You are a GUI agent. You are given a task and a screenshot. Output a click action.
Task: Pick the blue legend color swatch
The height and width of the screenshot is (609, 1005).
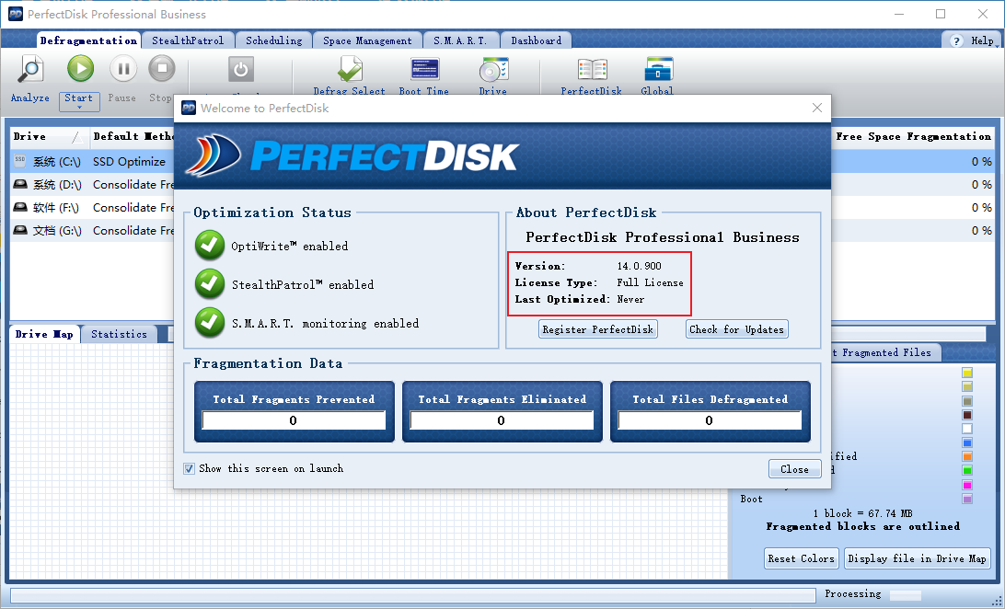[967, 442]
